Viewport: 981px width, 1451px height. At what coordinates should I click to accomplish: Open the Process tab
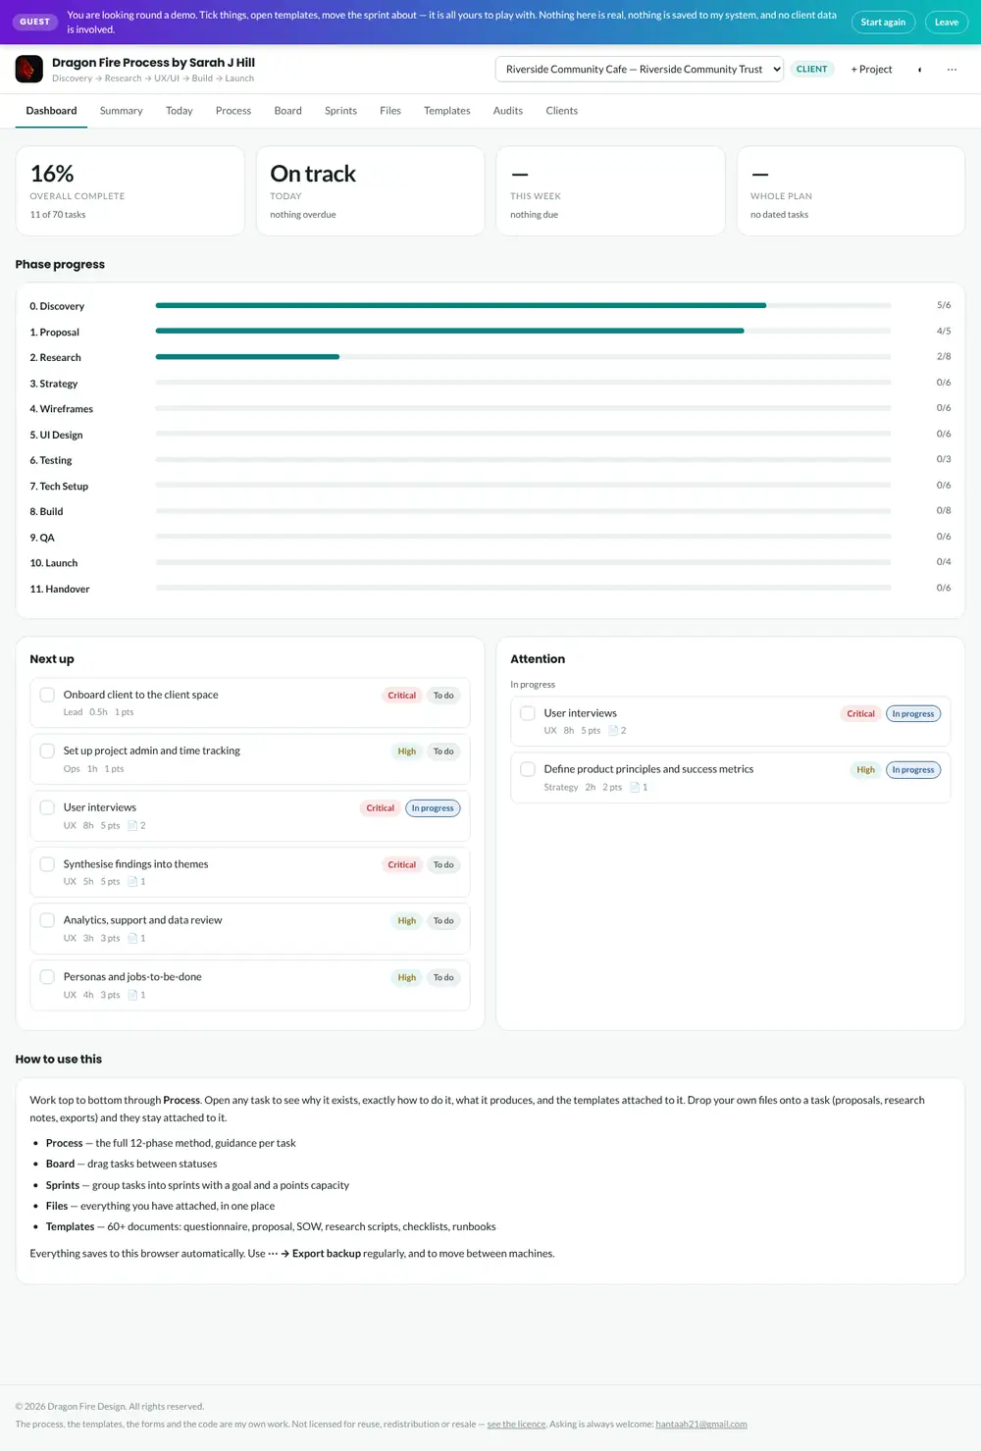click(x=233, y=111)
